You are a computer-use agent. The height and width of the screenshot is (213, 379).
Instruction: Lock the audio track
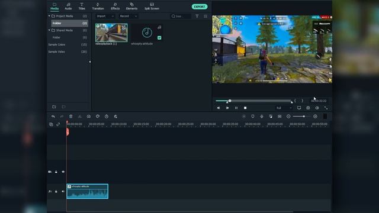coord(56,191)
